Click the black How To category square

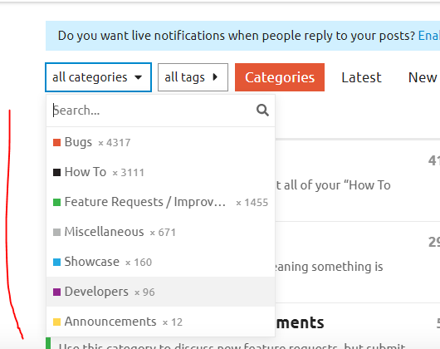click(56, 172)
